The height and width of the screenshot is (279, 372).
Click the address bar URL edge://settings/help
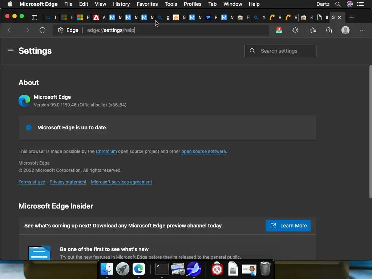click(111, 30)
